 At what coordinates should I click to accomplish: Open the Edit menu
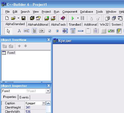point(15,12)
